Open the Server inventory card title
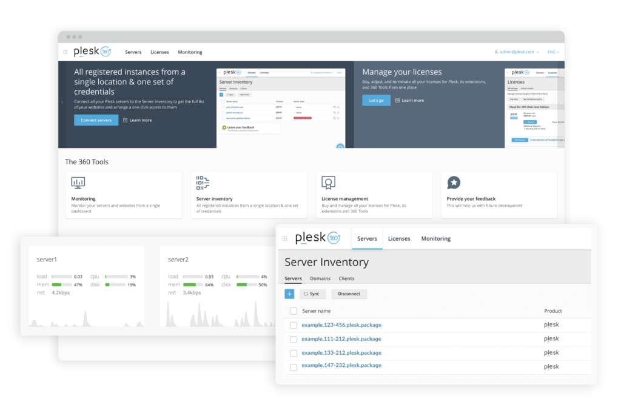The image size is (621, 413). (214, 199)
